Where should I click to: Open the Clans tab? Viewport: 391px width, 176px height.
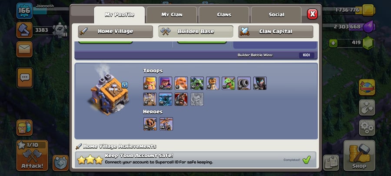click(224, 15)
